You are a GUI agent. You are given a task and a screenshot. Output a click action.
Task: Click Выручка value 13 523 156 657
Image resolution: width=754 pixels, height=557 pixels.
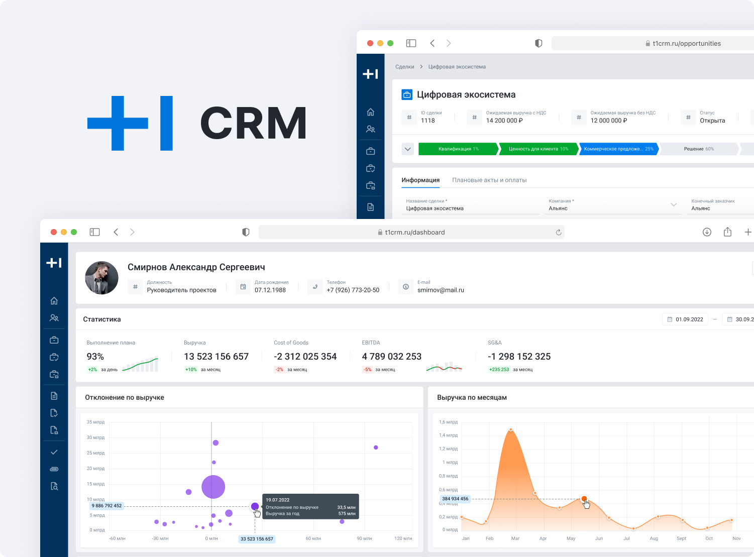[x=217, y=357]
